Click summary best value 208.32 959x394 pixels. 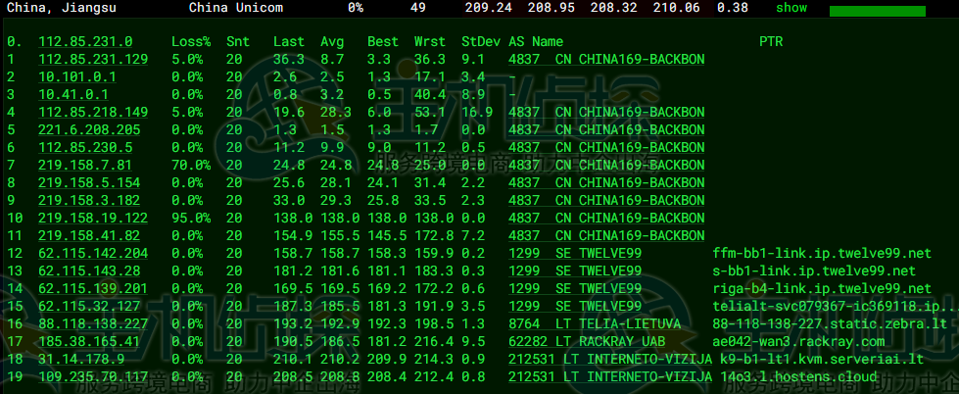(613, 8)
